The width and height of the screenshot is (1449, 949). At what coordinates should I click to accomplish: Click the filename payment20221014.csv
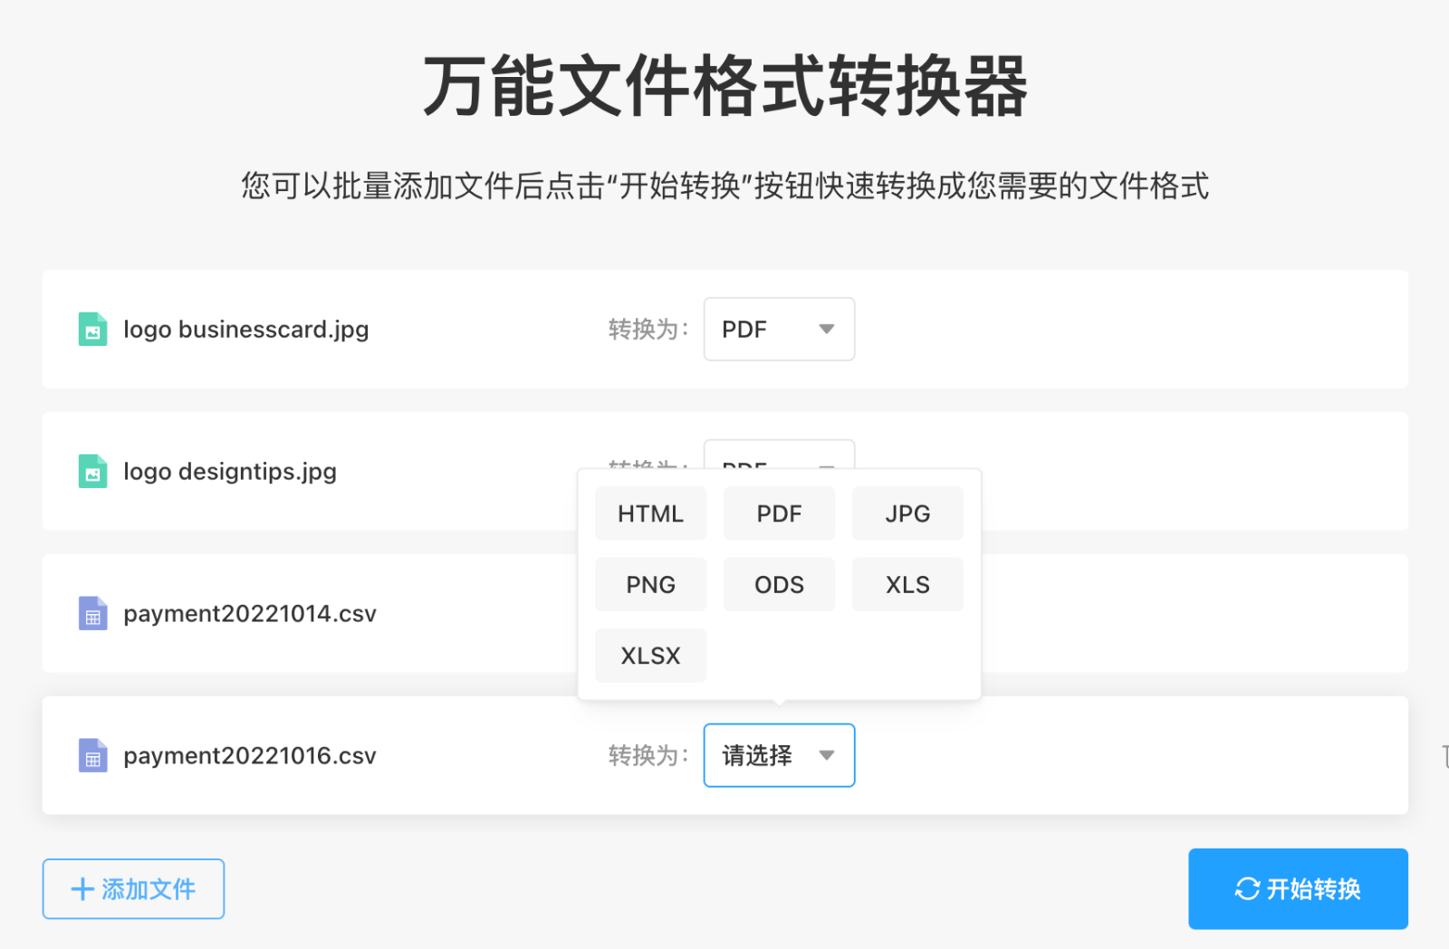click(x=250, y=613)
